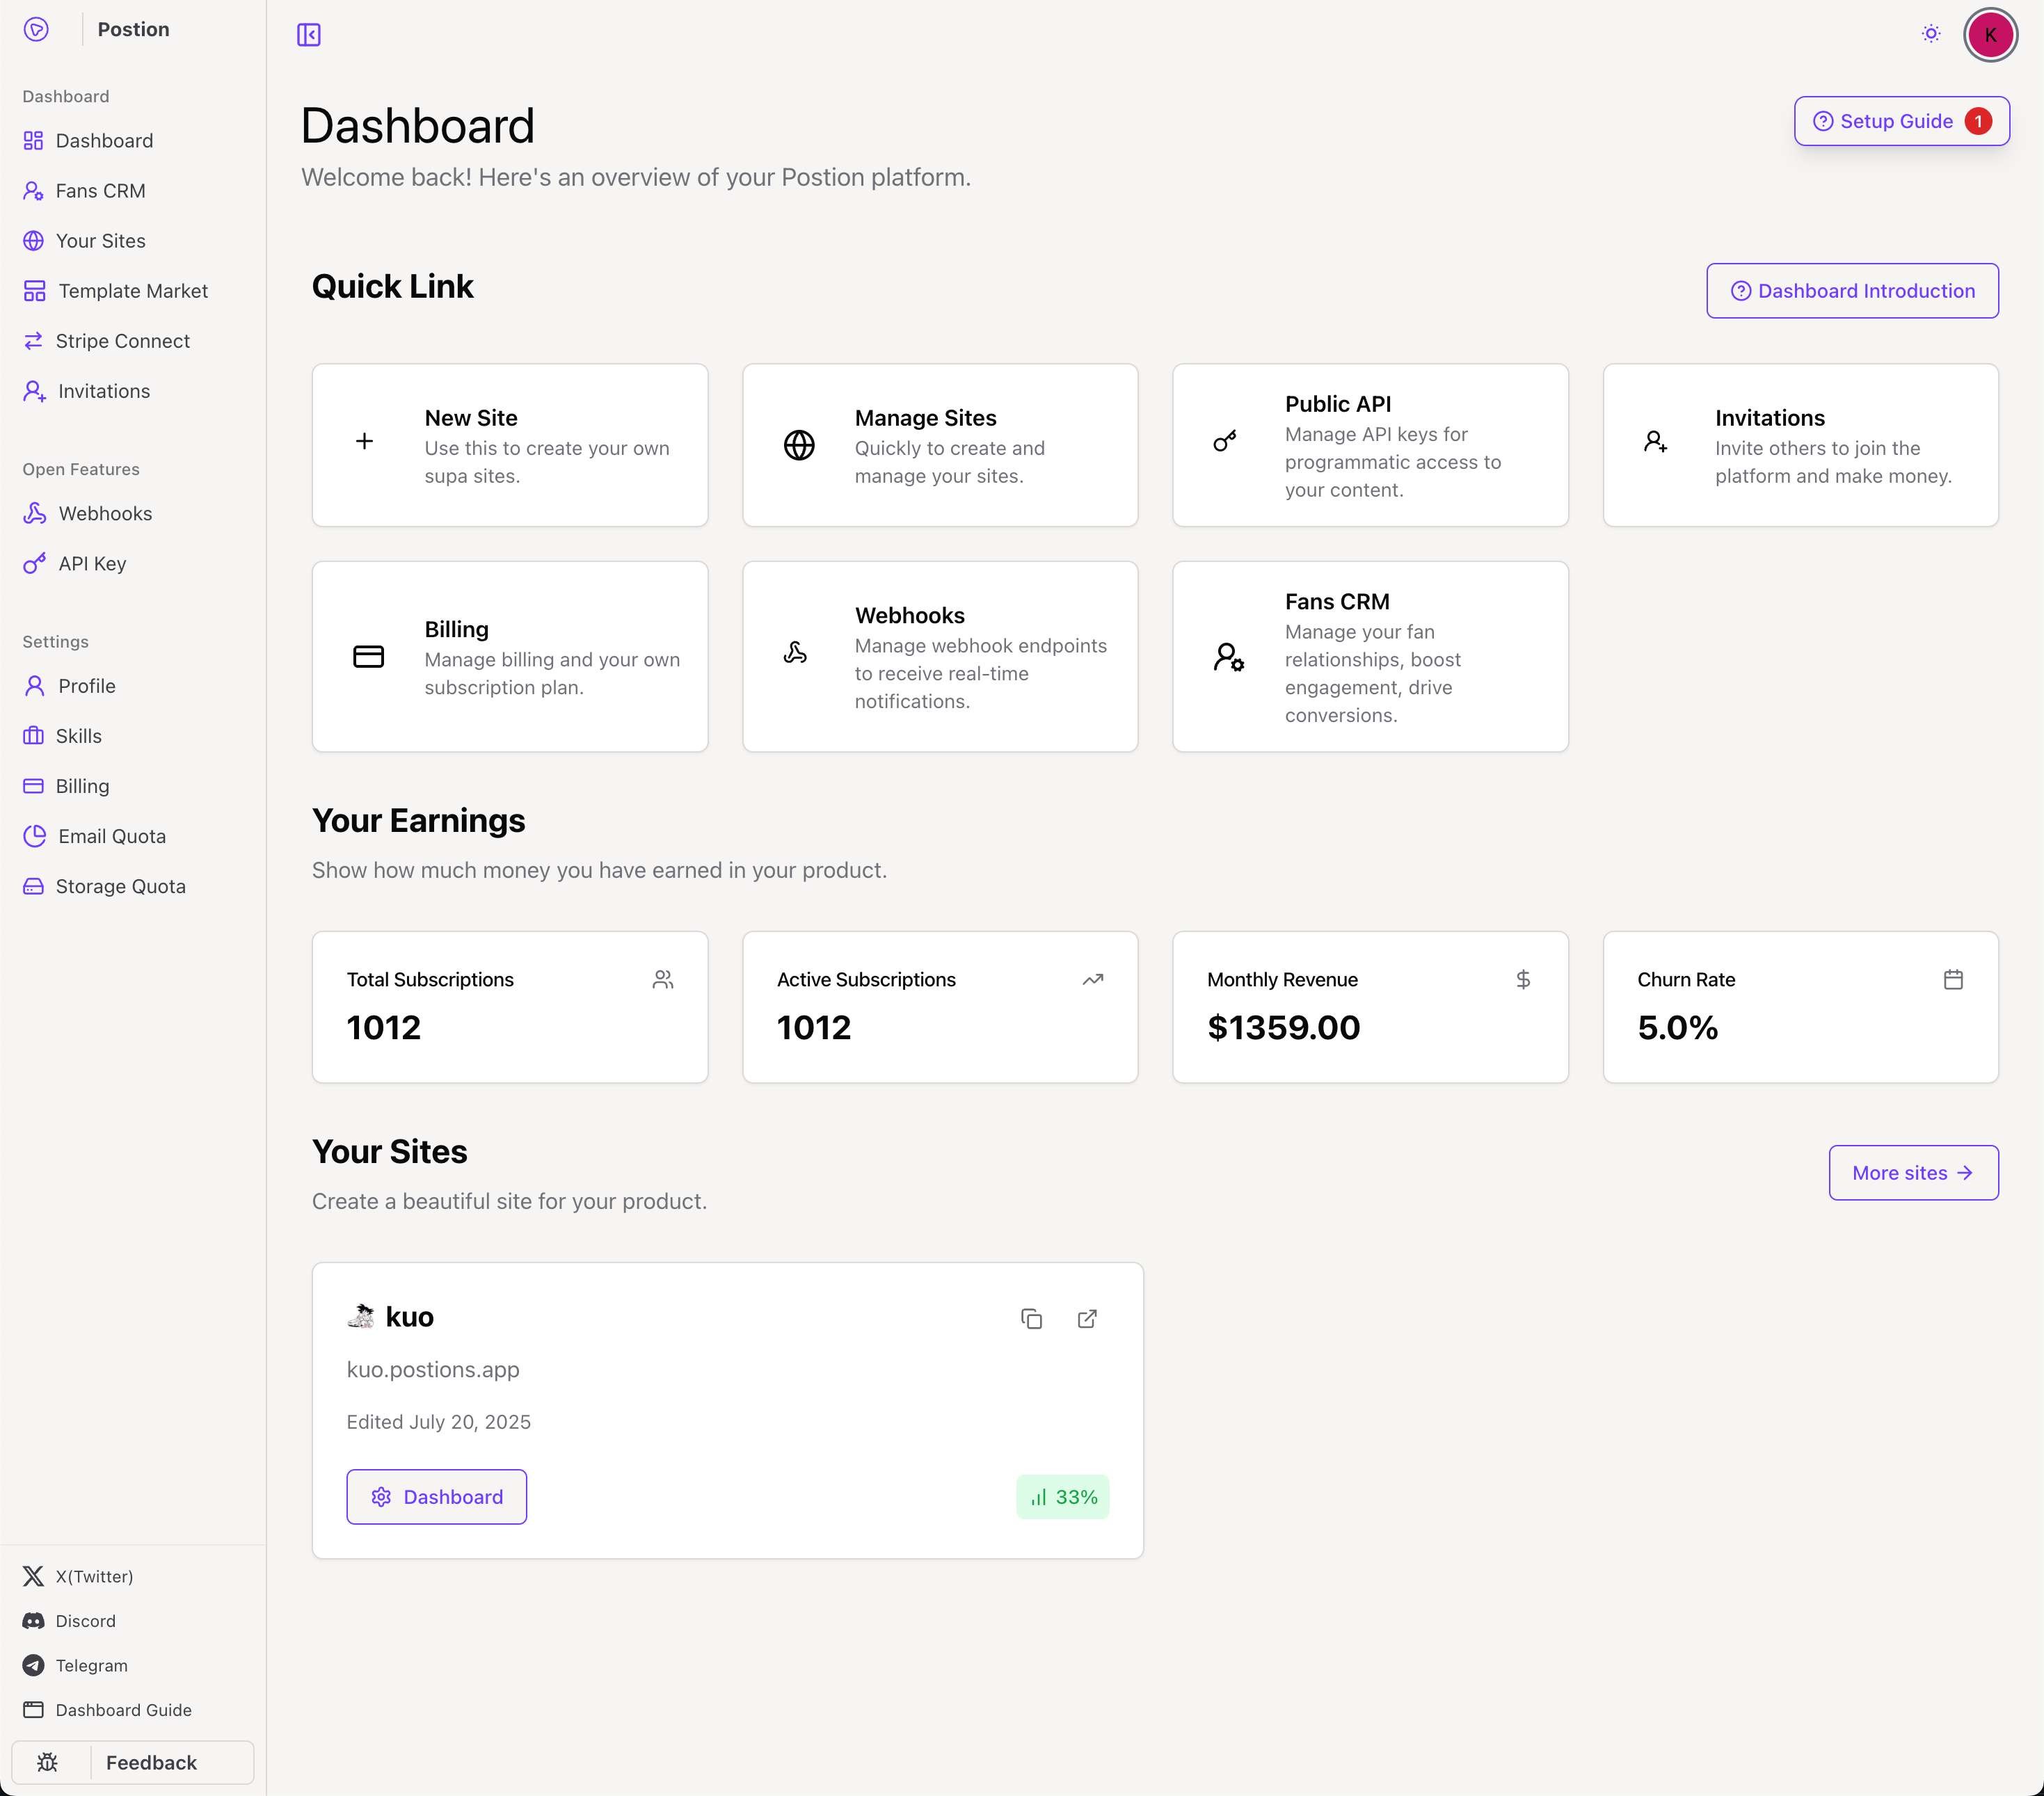Collapse the sidebar using the panel toggle

click(308, 34)
